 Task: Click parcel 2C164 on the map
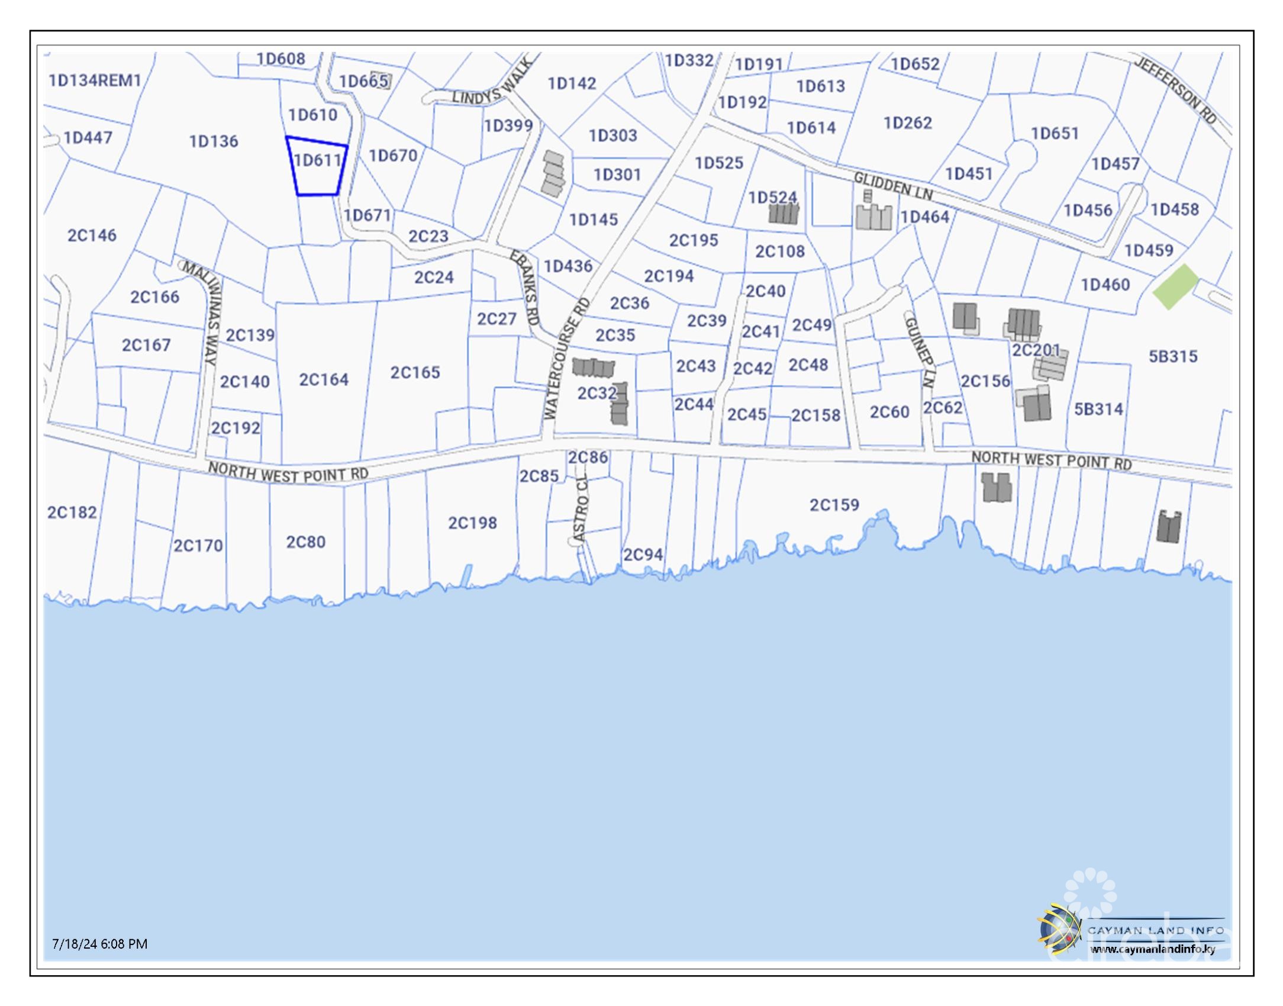coord(323,379)
